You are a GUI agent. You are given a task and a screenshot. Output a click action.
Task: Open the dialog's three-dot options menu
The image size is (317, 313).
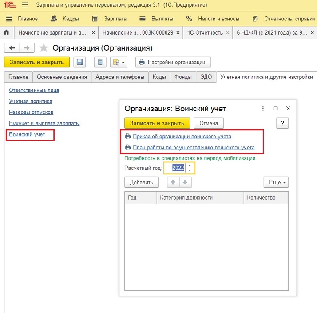coord(263,108)
